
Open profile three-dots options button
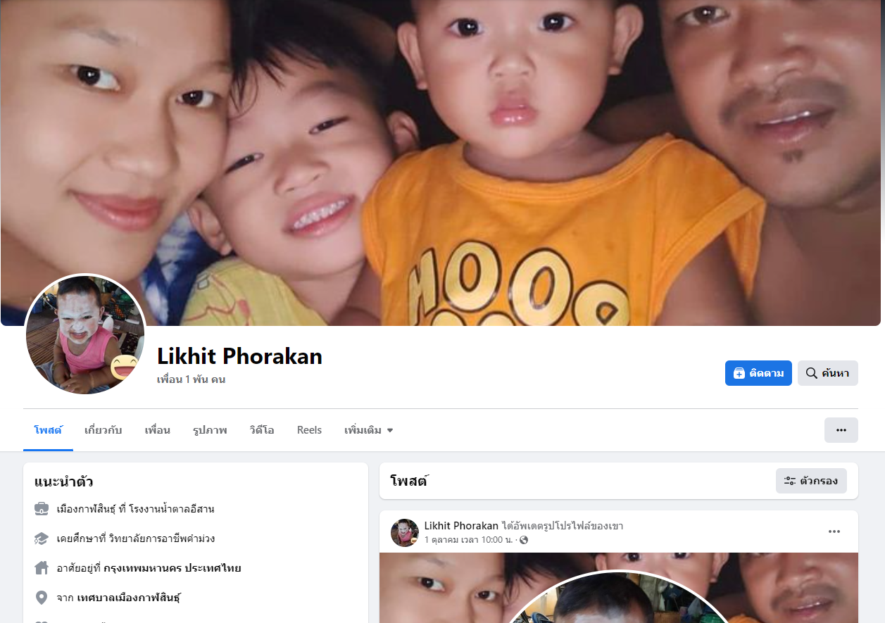(x=841, y=430)
